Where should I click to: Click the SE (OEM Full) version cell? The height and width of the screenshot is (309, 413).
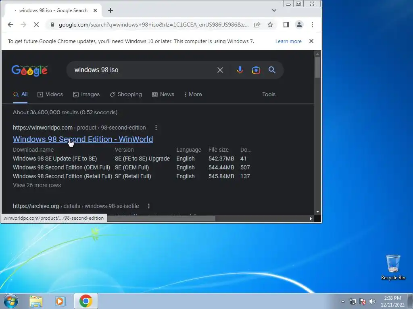pyautogui.click(x=132, y=168)
